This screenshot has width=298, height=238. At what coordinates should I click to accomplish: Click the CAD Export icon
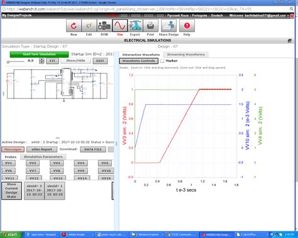(x=135, y=26)
